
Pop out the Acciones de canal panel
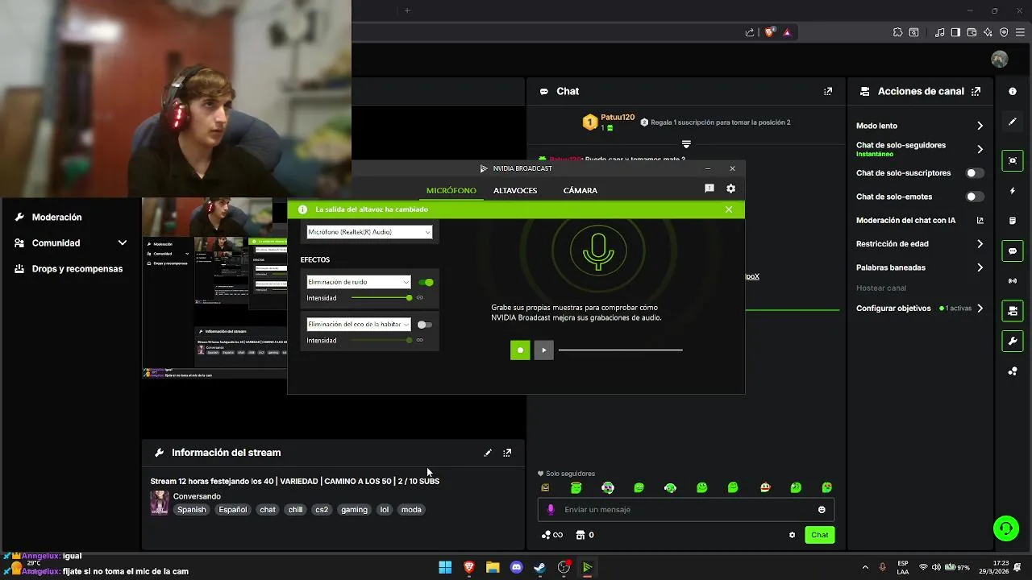pos(976,92)
